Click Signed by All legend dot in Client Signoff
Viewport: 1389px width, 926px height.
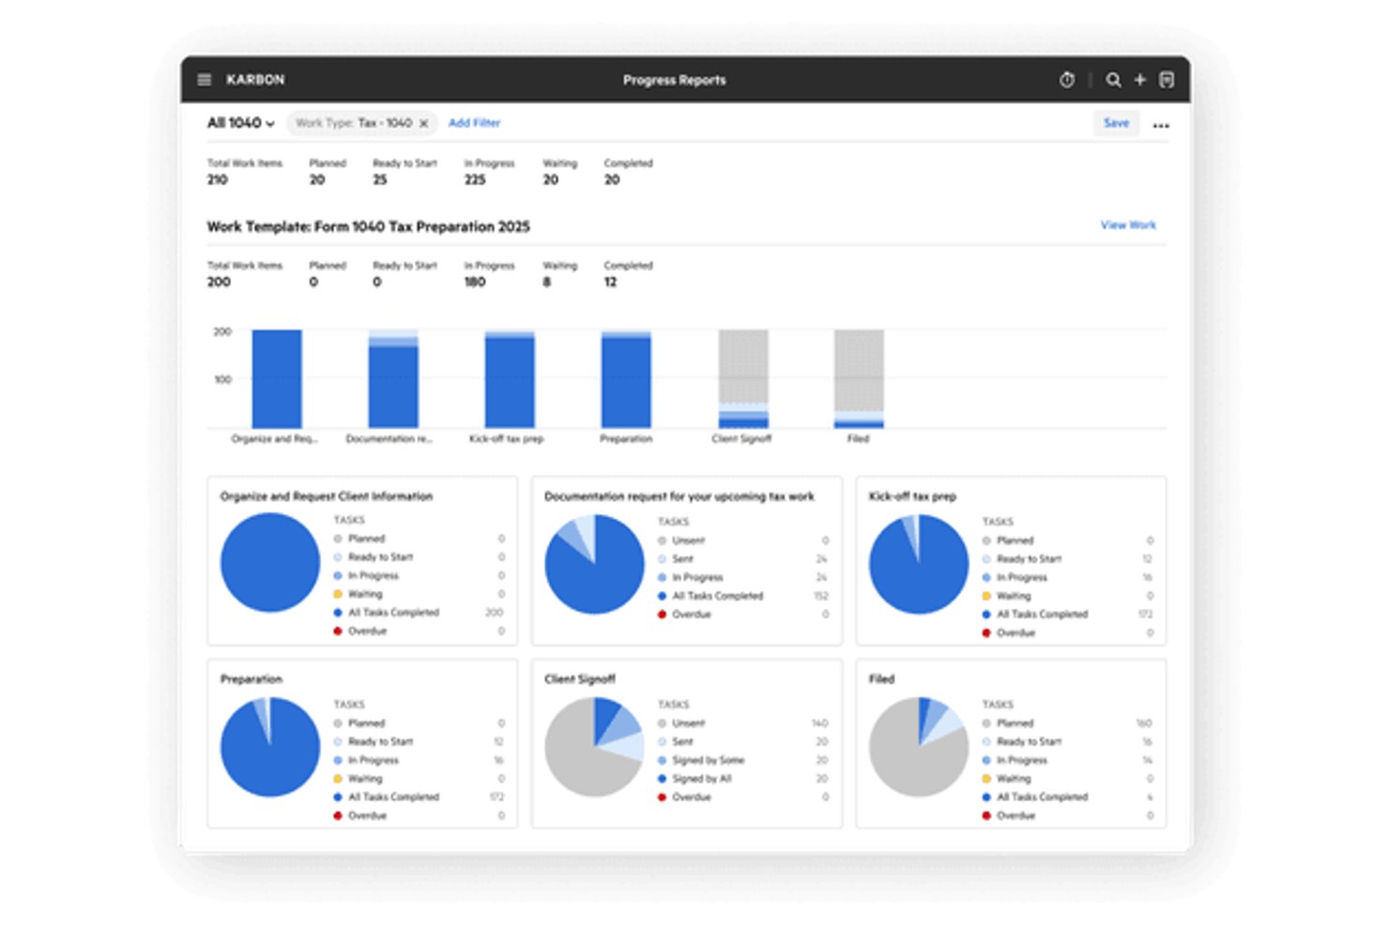click(662, 779)
